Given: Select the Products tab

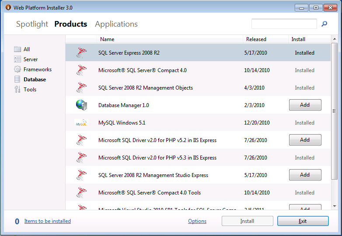Looking at the screenshot, I should 71,24.
